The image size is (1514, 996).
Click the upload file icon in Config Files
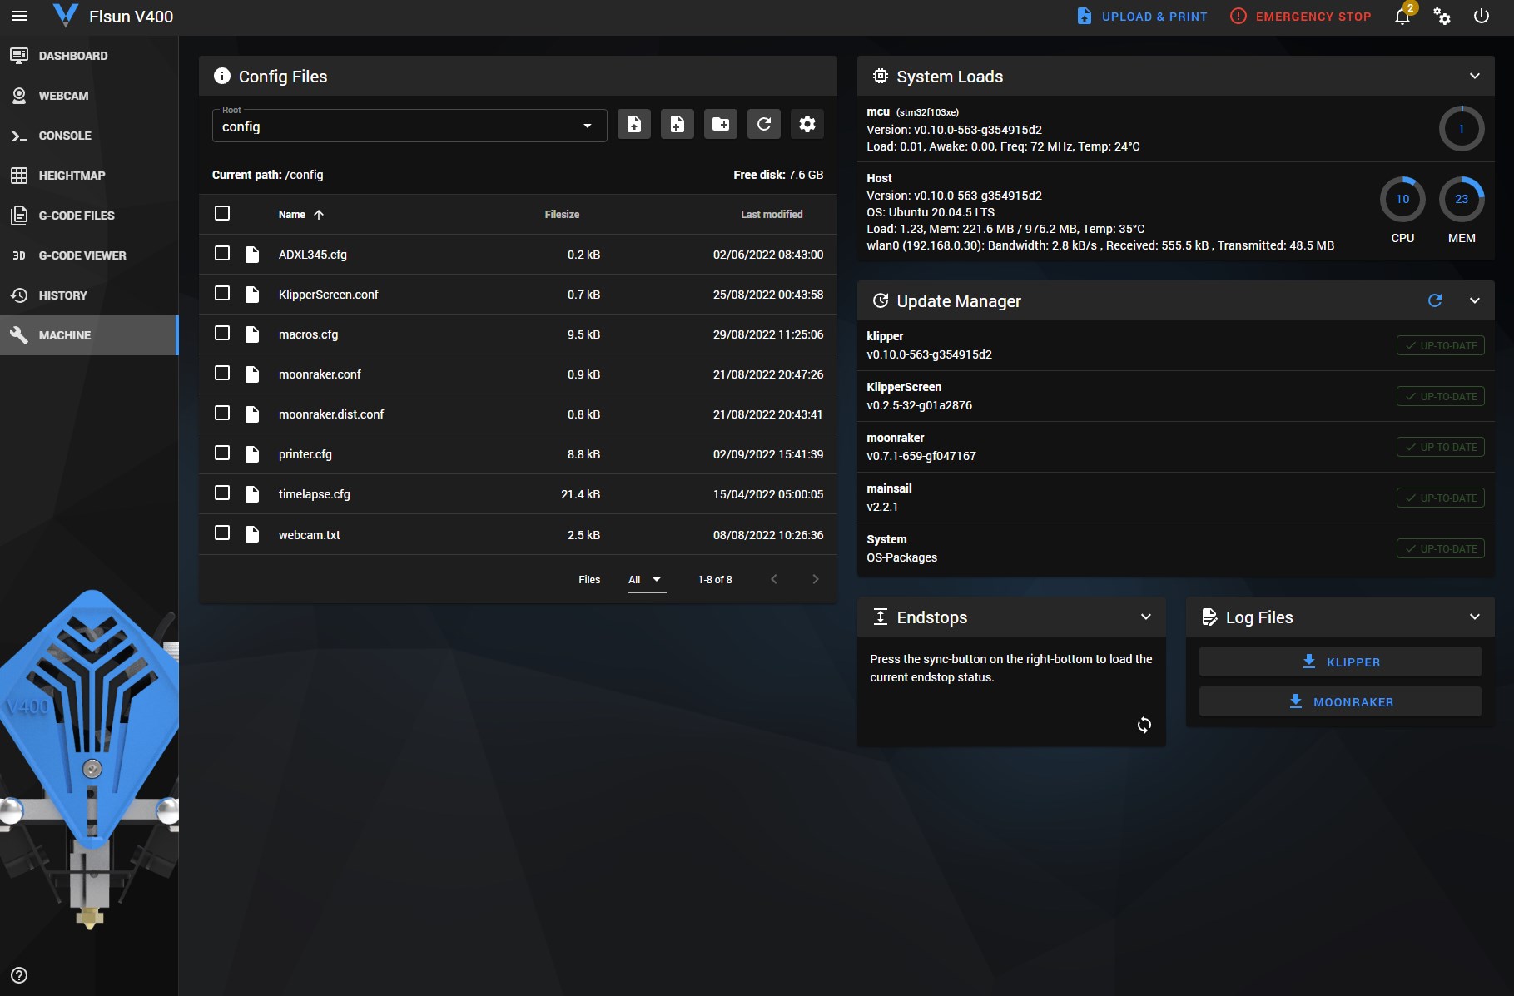(634, 125)
